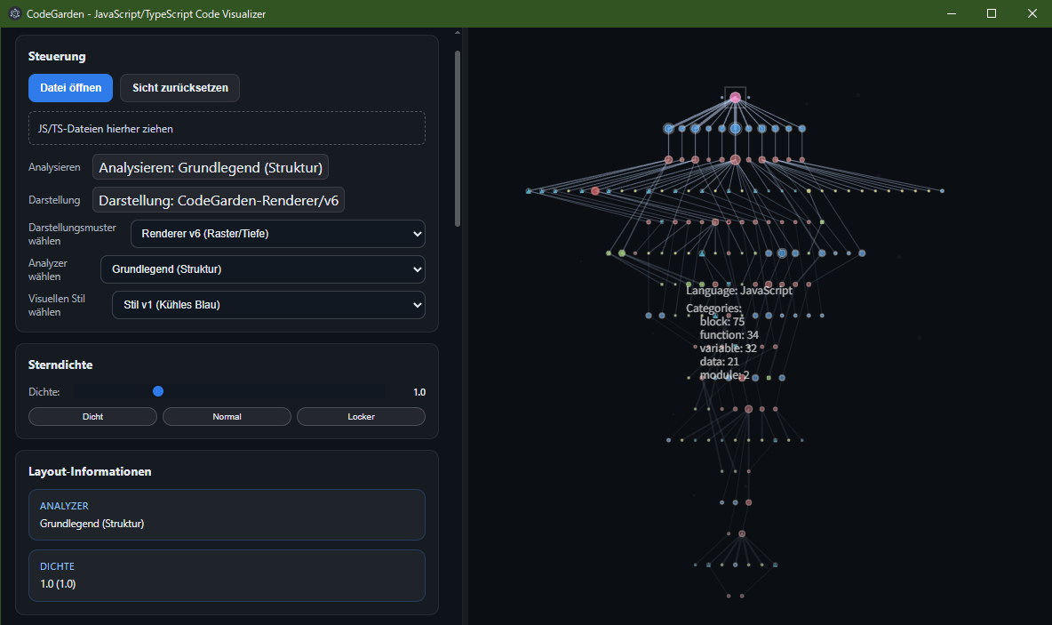The width and height of the screenshot is (1052, 625).
Task: Click the CodeGarden app icon in title bar
Action: coord(15,14)
